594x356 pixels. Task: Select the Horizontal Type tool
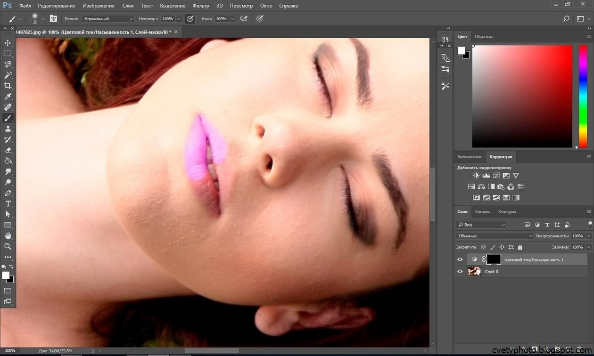pos(8,203)
